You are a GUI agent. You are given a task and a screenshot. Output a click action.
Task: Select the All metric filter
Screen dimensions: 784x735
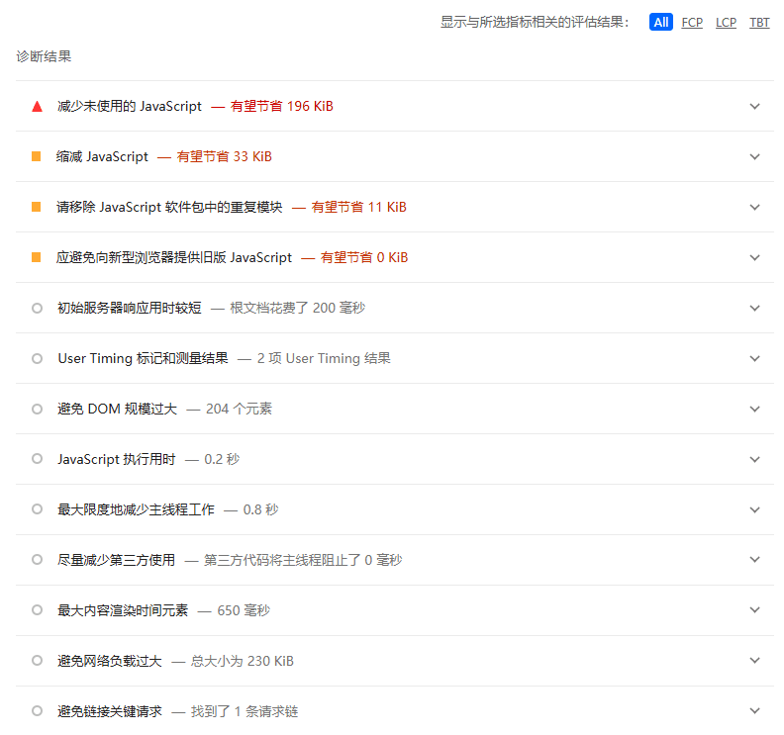pyautogui.click(x=661, y=22)
